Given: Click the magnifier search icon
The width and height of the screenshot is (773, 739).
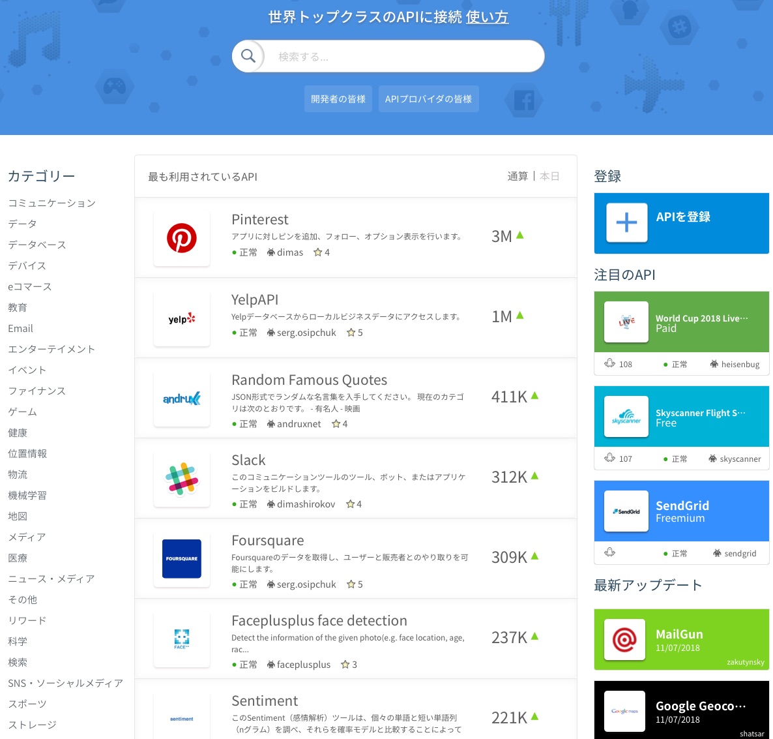Looking at the screenshot, I should (248, 56).
